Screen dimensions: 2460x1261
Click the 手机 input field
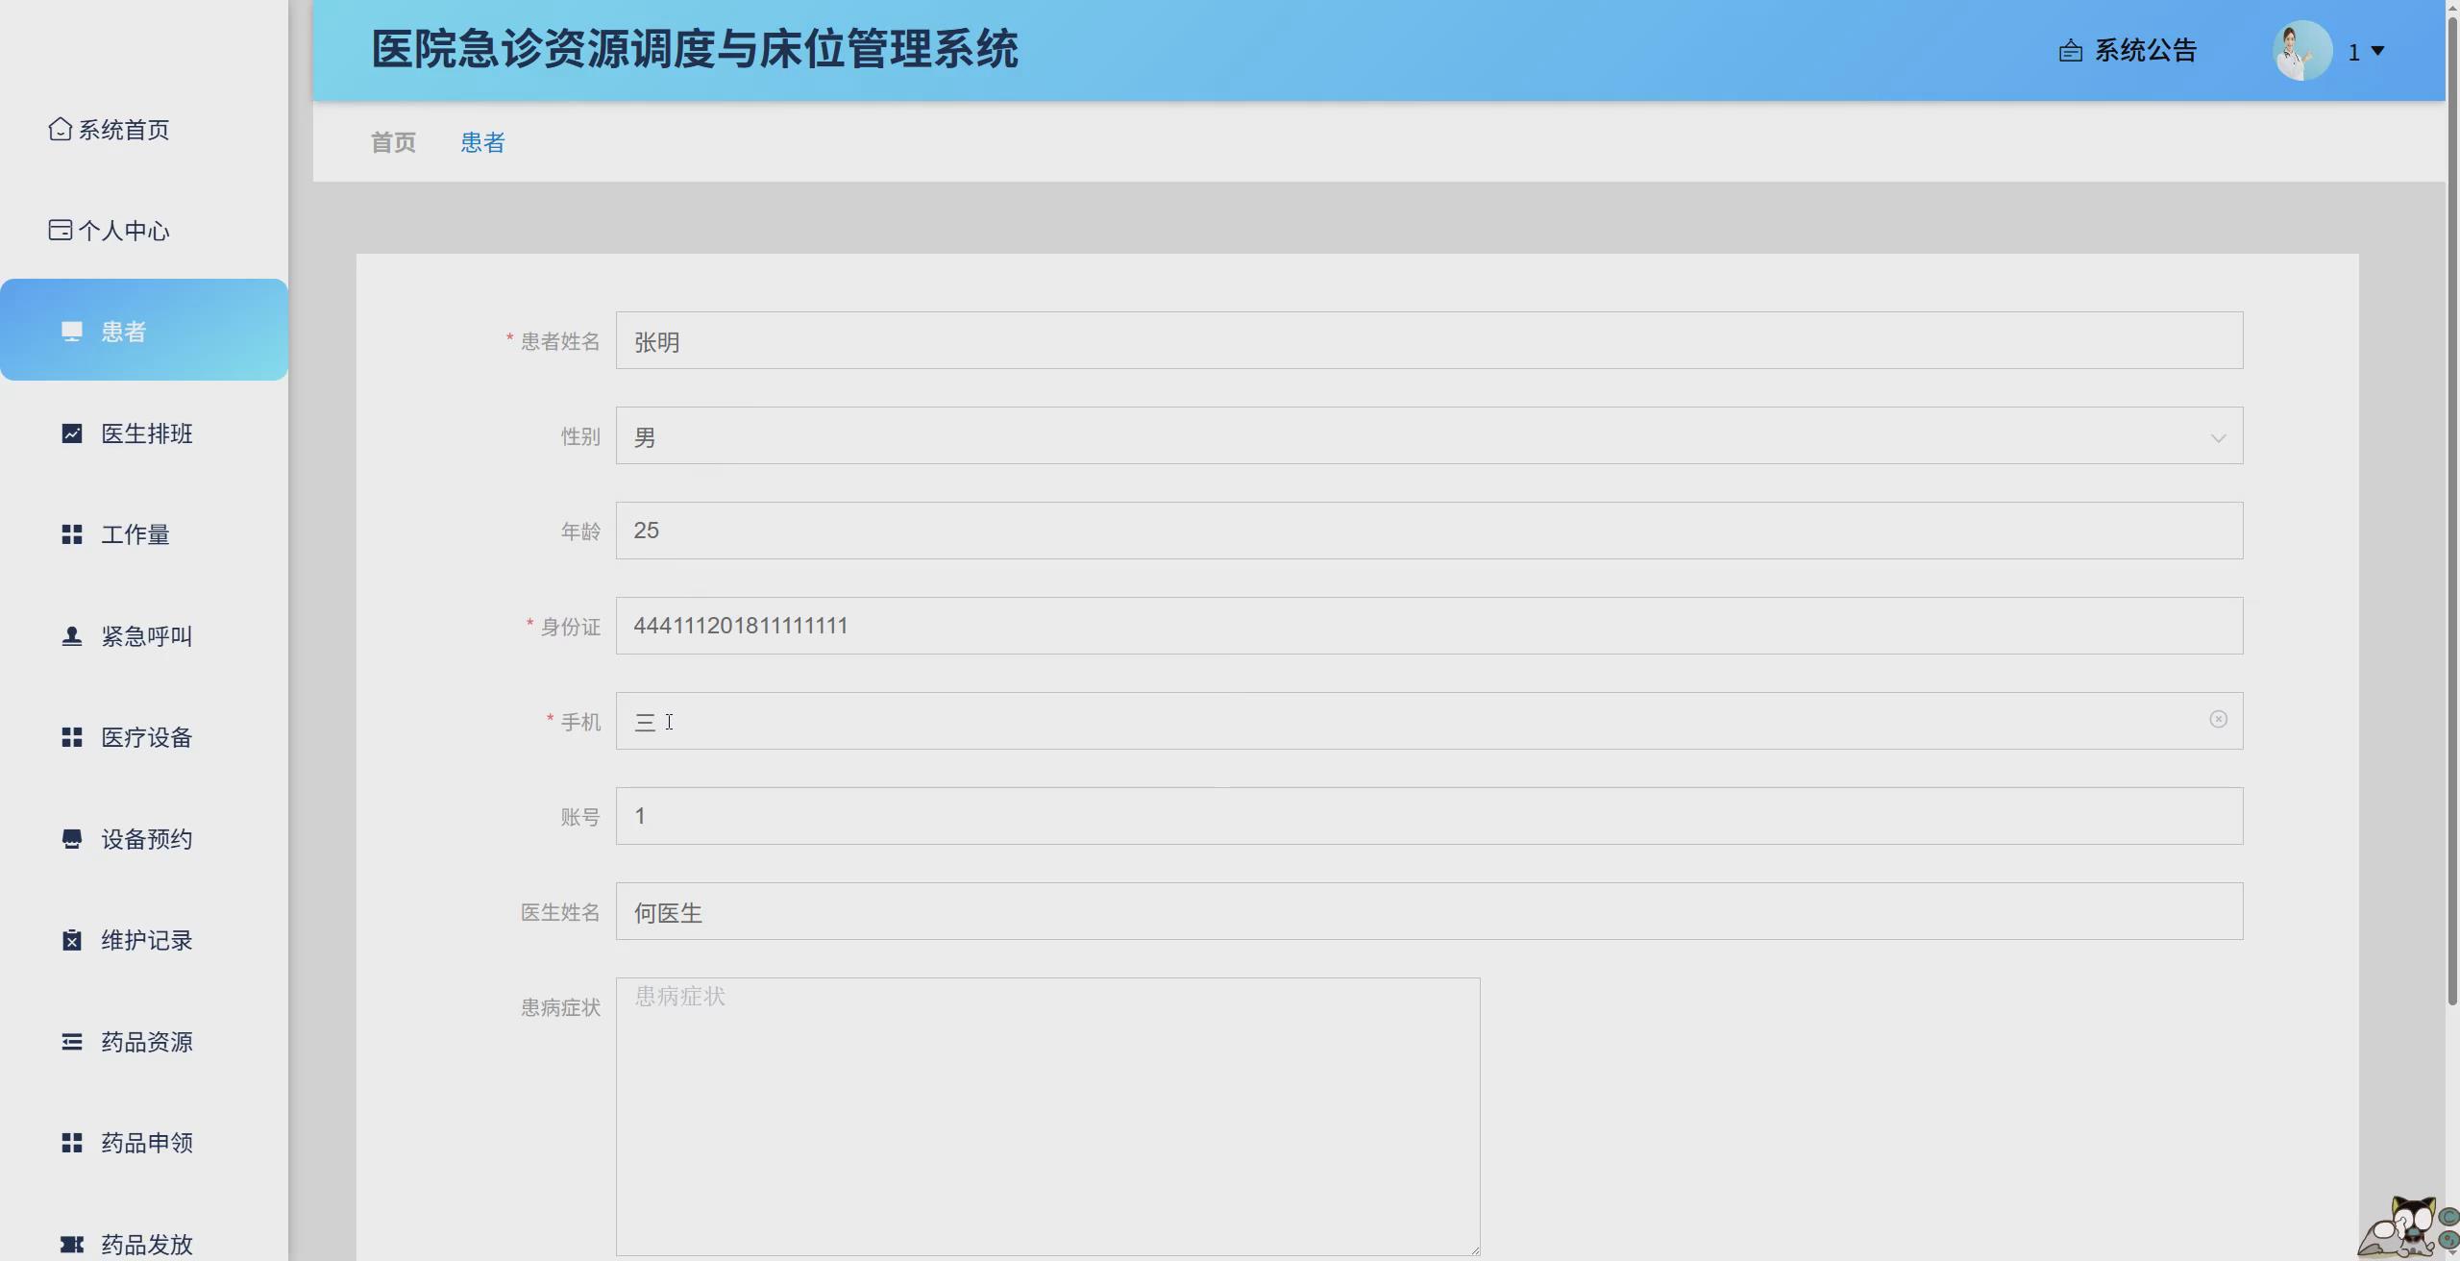[x=1429, y=721]
